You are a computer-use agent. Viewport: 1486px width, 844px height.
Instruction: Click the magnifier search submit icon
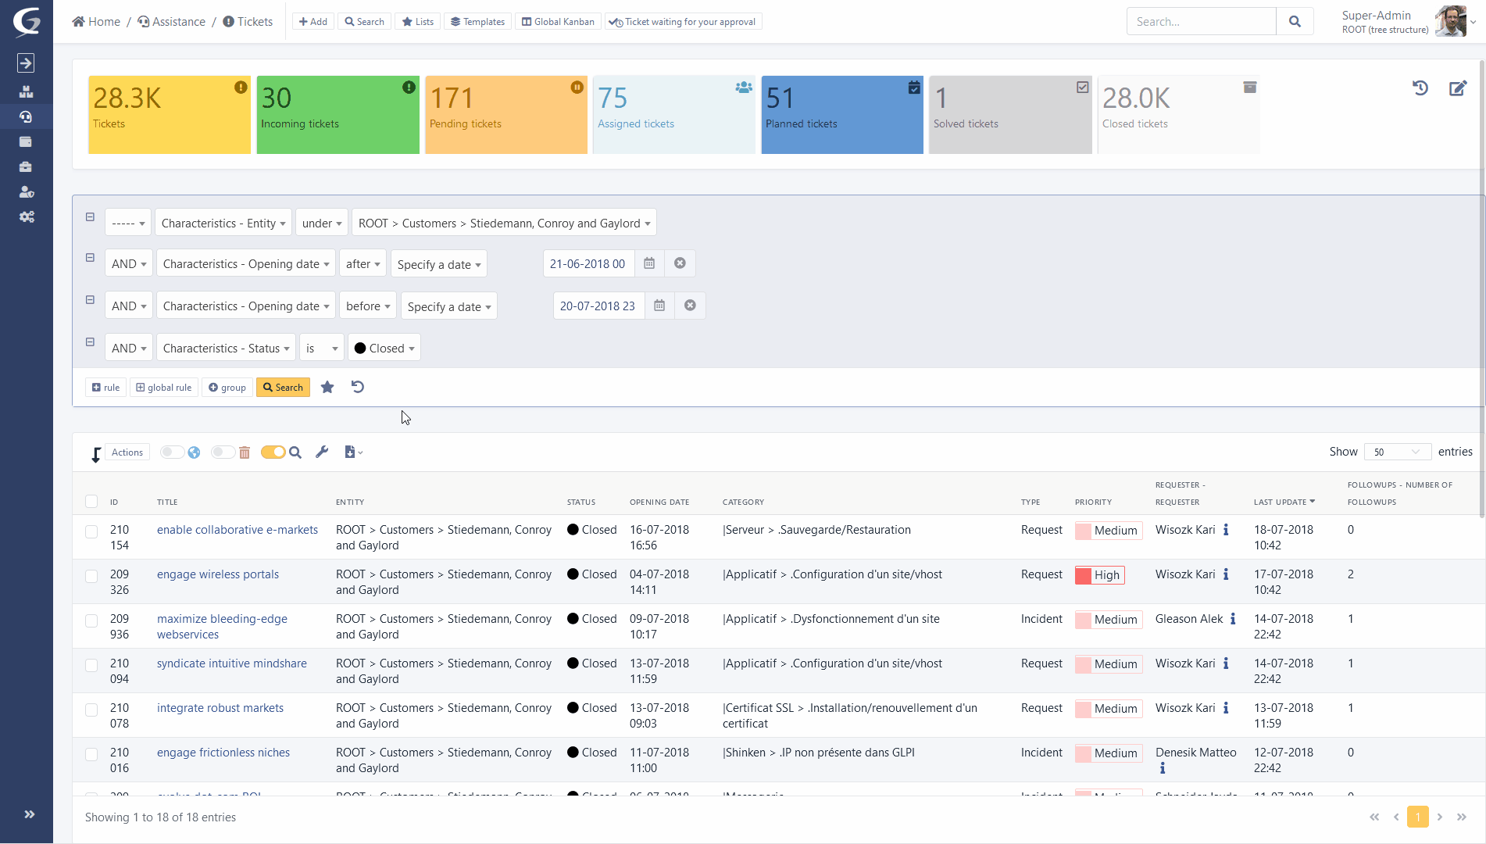pyautogui.click(x=1295, y=22)
